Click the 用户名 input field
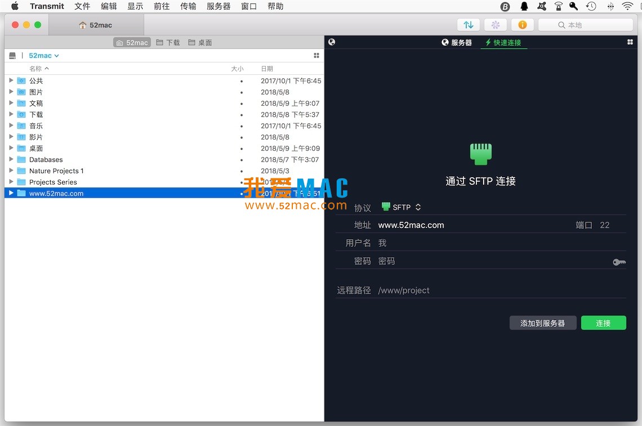The width and height of the screenshot is (642, 426). tap(502, 243)
